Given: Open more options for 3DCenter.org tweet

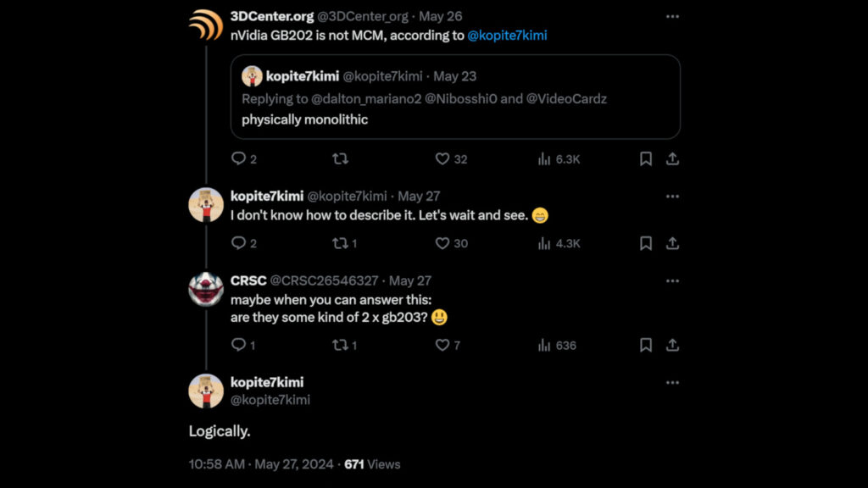Looking at the screenshot, I should point(672,16).
